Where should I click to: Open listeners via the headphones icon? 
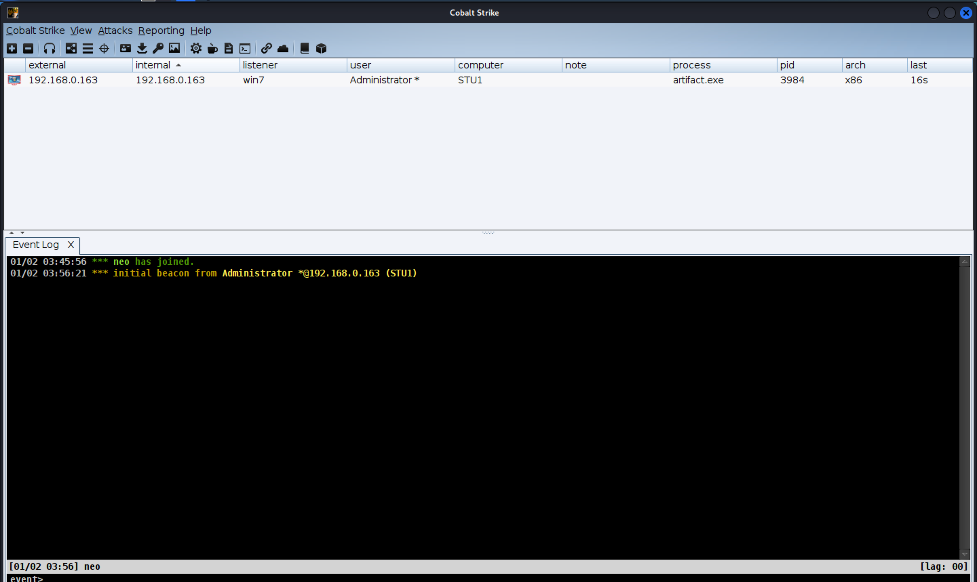pyautogui.click(x=50, y=48)
